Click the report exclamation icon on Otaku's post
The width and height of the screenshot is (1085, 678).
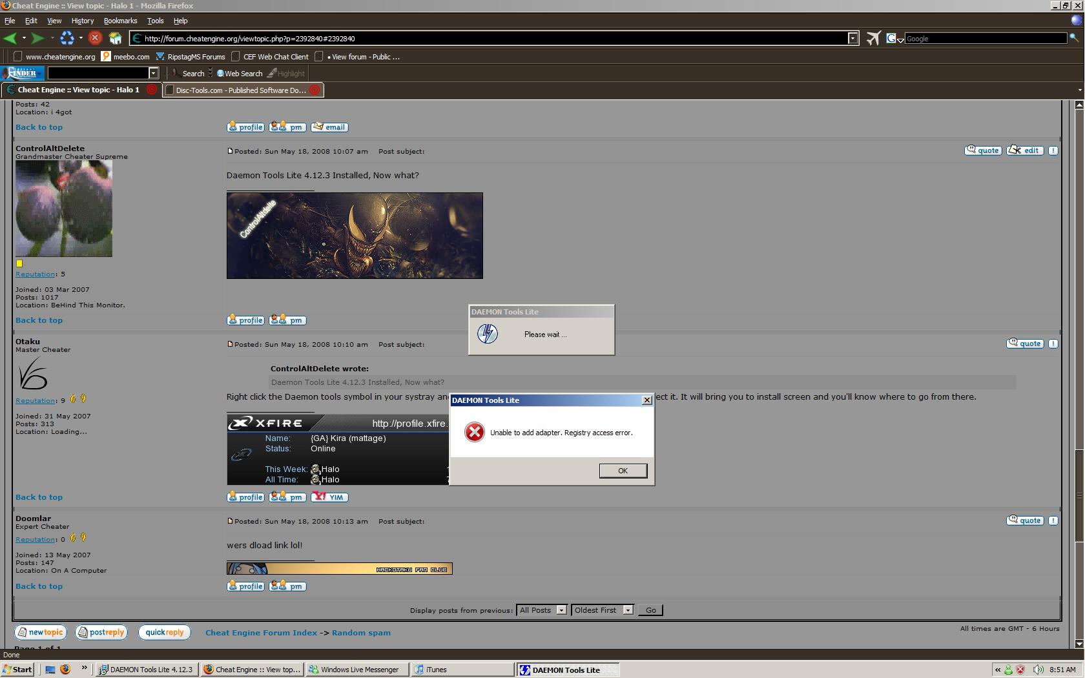[1053, 344]
